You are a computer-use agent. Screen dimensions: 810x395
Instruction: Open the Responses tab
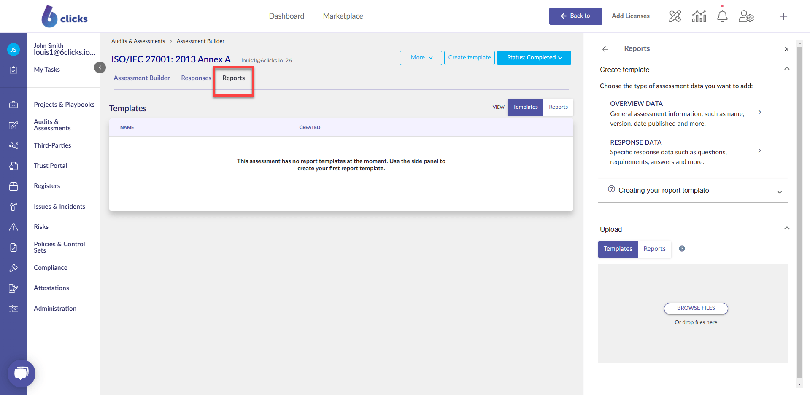(x=196, y=78)
